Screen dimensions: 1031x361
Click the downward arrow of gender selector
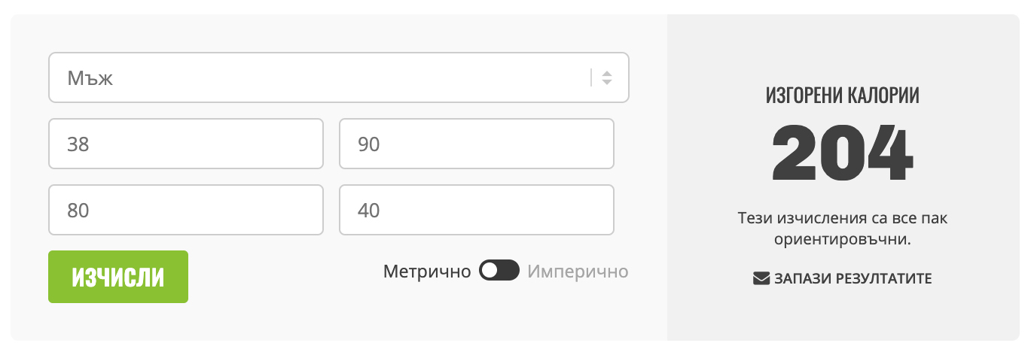click(607, 82)
